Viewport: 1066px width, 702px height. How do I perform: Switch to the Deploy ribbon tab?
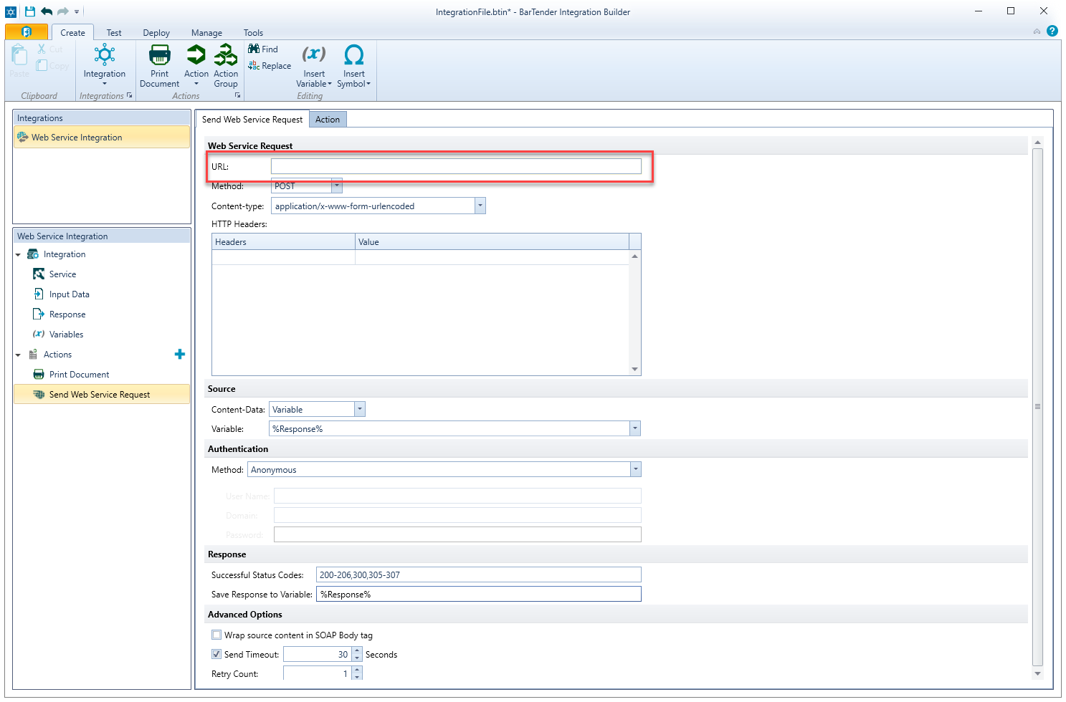(x=156, y=32)
